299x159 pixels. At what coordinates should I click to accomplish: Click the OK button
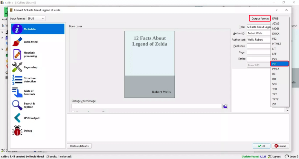(x=261, y=146)
